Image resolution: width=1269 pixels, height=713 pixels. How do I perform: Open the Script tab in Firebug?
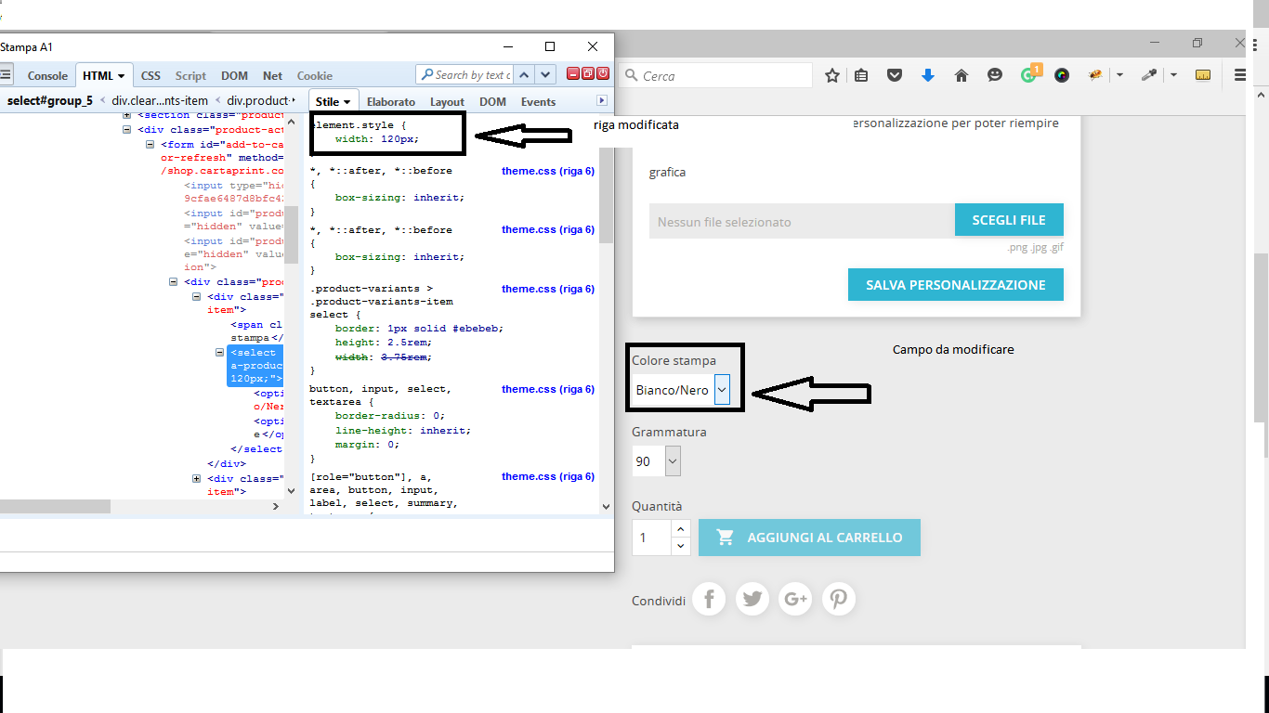click(x=190, y=76)
